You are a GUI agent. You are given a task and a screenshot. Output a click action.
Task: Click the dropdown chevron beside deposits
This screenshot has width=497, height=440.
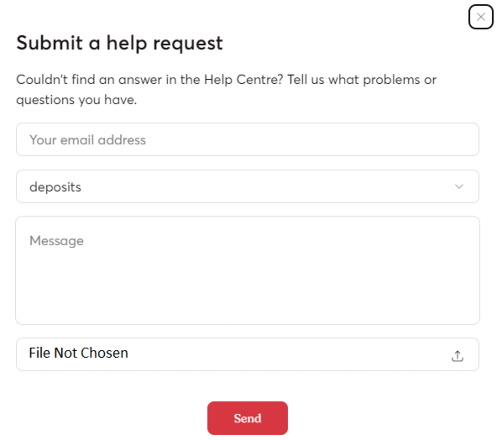coord(458,187)
